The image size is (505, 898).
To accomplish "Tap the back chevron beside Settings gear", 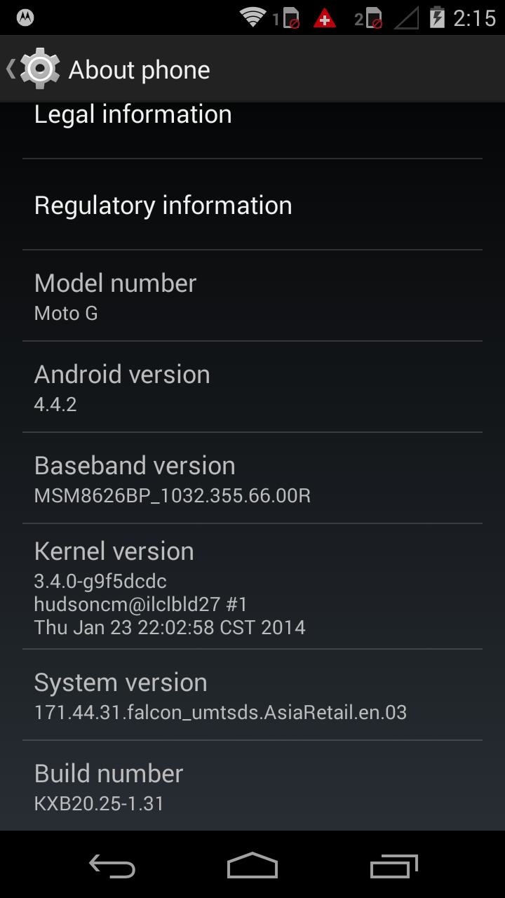I will [11, 69].
